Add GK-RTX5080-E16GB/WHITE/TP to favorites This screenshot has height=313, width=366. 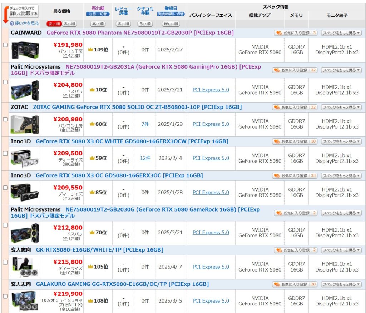pos(296,250)
